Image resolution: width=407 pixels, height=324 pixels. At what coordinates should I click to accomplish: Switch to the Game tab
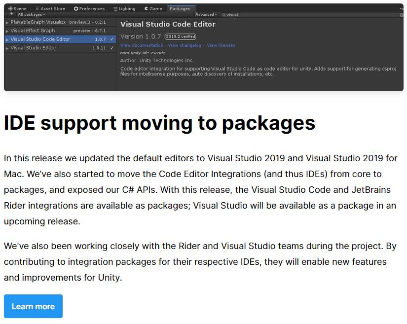[x=153, y=8]
